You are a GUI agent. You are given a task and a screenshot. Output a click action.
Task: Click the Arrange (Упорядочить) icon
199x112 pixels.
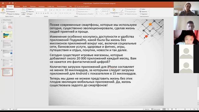pos(114,10)
